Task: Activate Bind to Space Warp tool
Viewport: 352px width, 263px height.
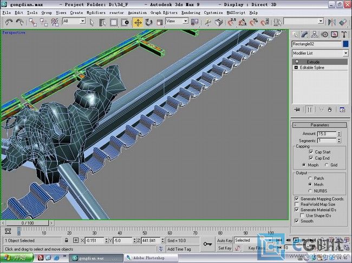Action: (x=55, y=22)
